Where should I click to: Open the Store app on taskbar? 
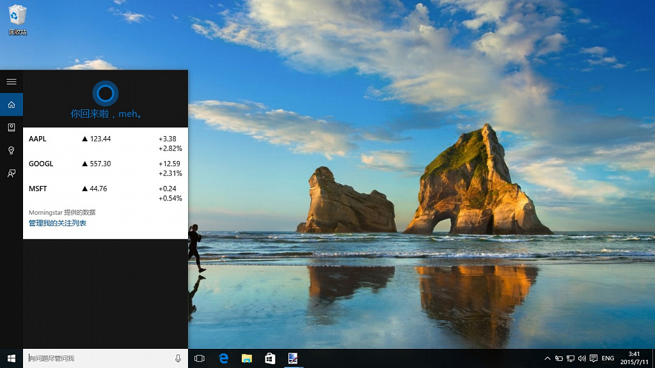tap(270, 358)
